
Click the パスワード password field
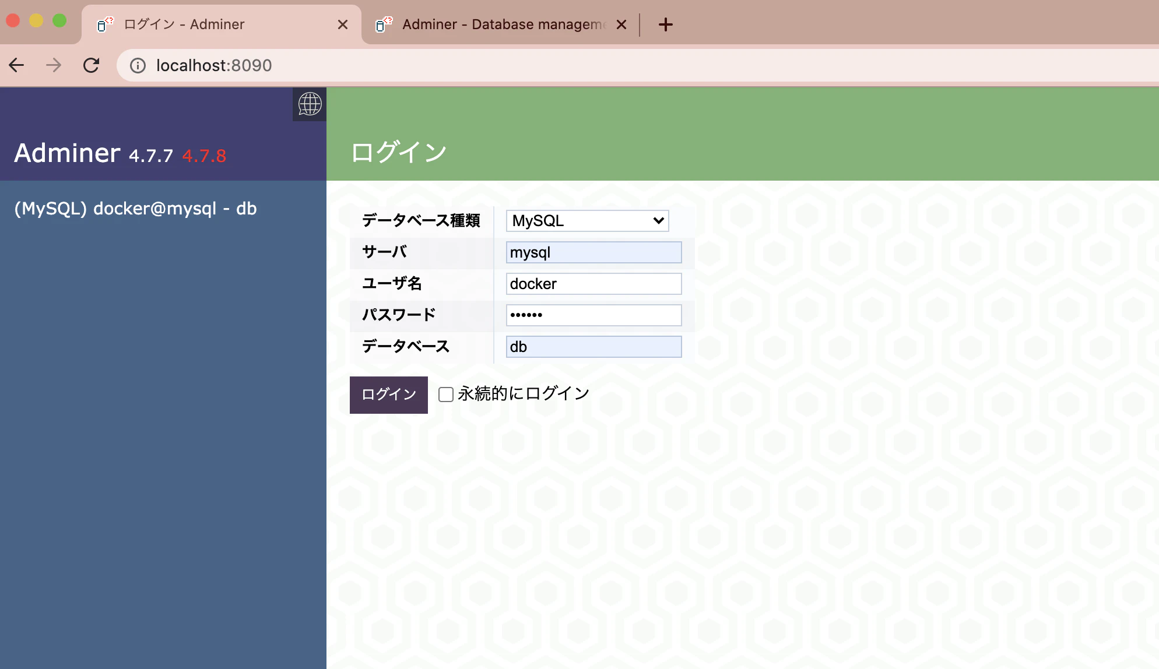click(593, 315)
